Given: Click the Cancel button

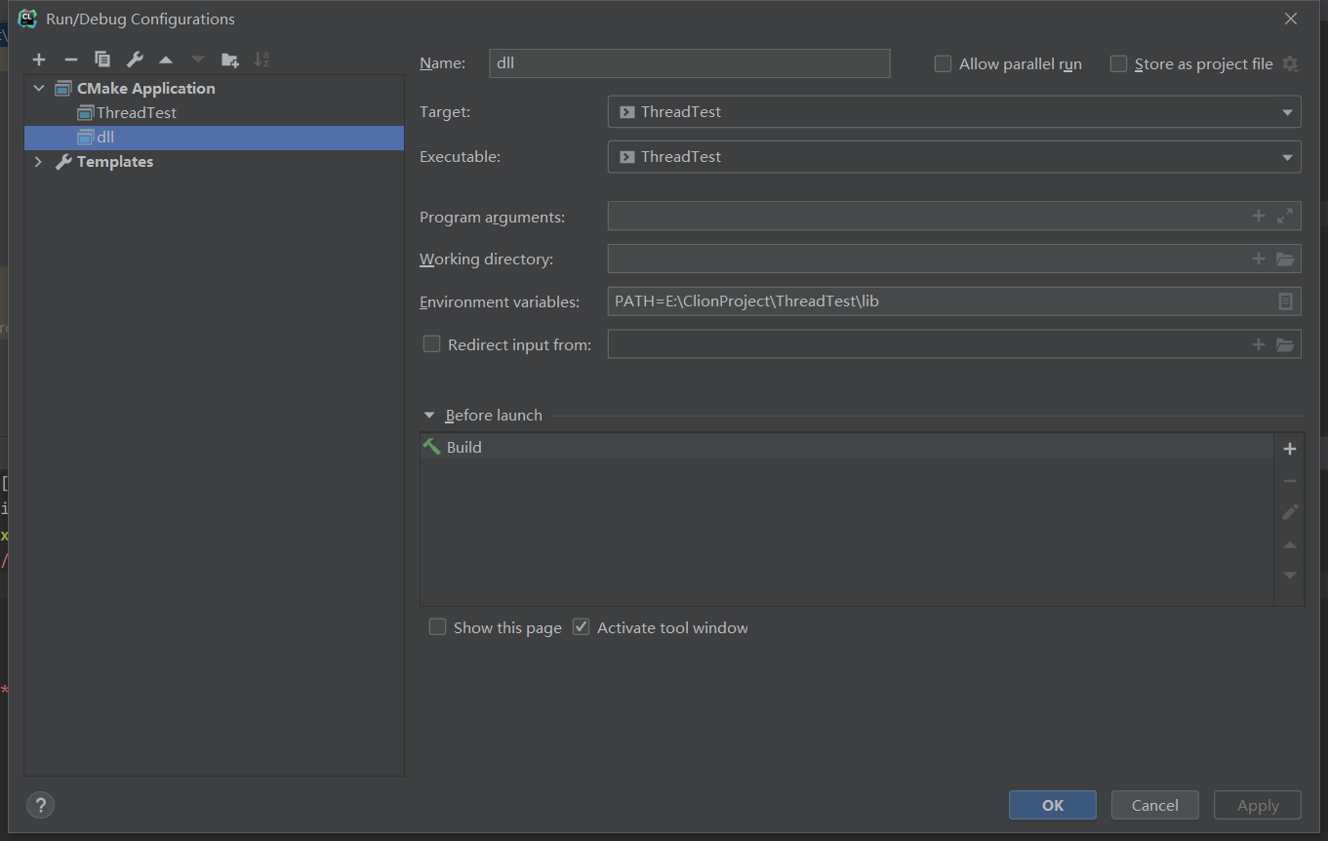Looking at the screenshot, I should 1154,805.
